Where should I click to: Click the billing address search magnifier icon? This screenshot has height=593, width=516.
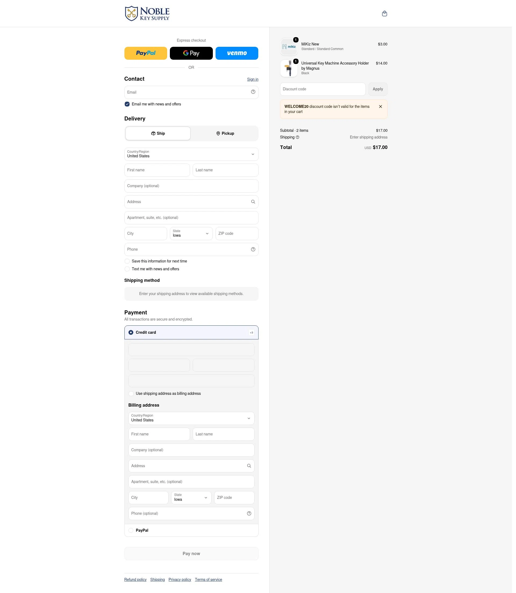251,469
